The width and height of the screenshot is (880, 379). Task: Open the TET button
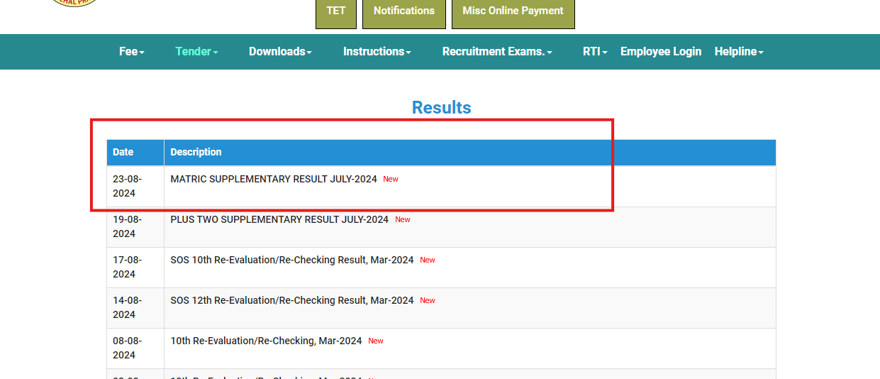pyautogui.click(x=336, y=12)
